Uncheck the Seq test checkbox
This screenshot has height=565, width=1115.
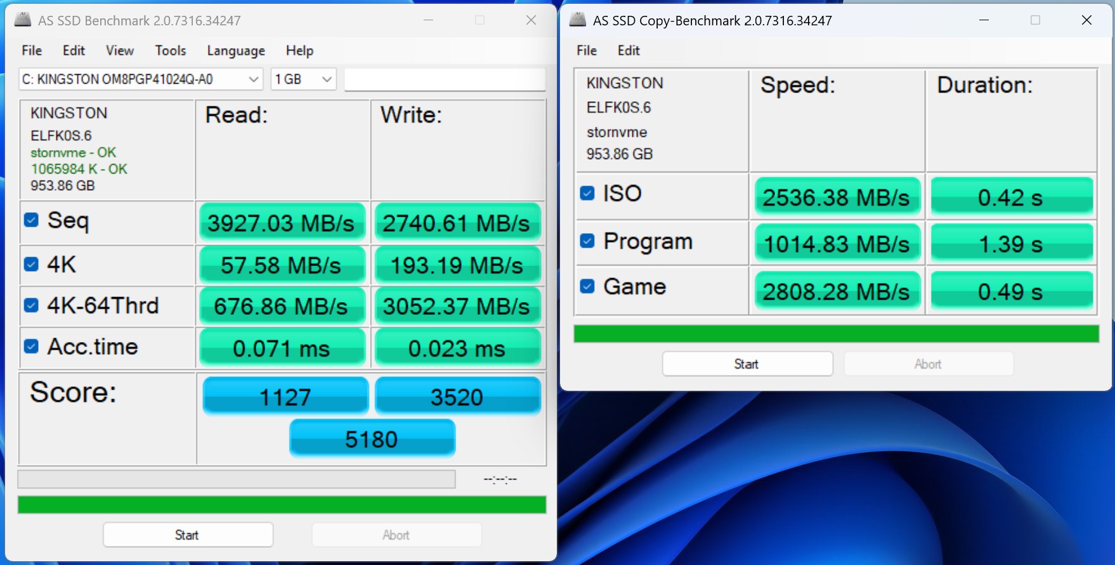31,220
